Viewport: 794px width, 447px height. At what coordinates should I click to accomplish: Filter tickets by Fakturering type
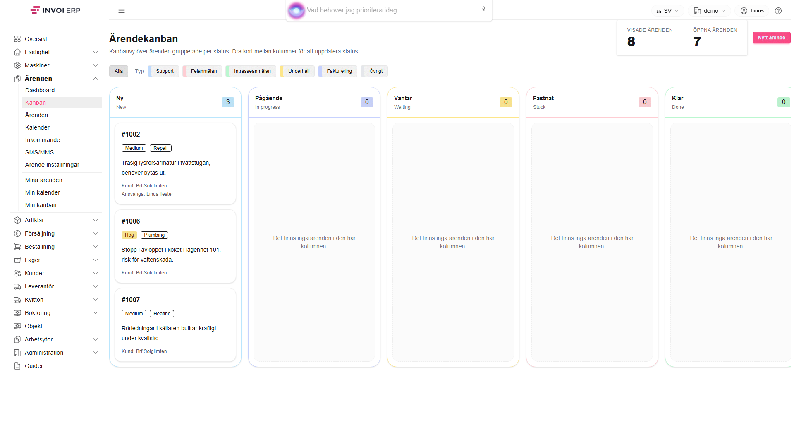pos(338,71)
